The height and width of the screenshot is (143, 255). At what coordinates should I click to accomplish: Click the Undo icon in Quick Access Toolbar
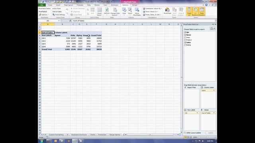point(46,2)
